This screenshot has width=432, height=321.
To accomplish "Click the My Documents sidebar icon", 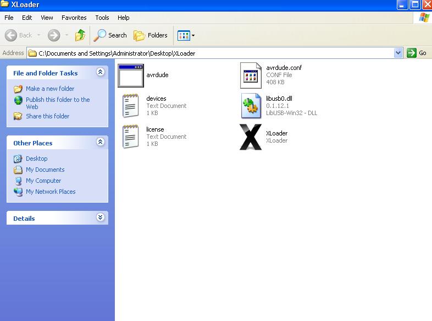I will 18,170.
